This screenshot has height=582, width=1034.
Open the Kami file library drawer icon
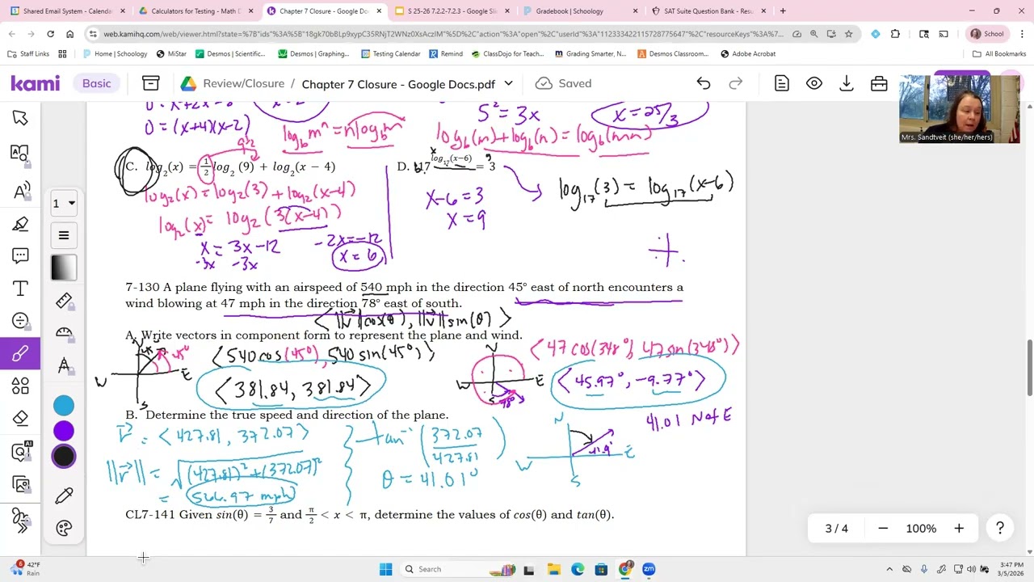(x=150, y=83)
